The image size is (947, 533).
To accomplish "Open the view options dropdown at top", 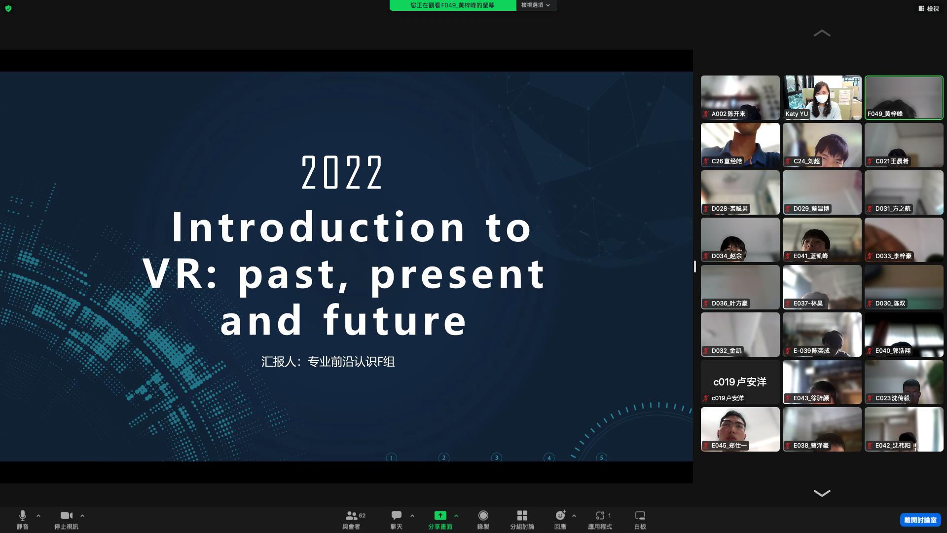I will 536,5.
